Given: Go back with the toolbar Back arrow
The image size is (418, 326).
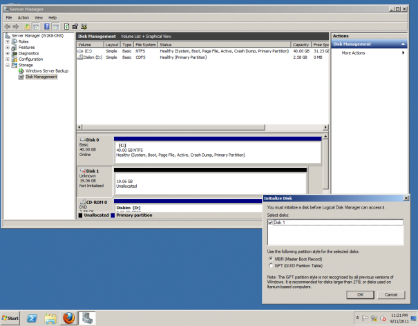Looking at the screenshot, I should pos(8,26).
